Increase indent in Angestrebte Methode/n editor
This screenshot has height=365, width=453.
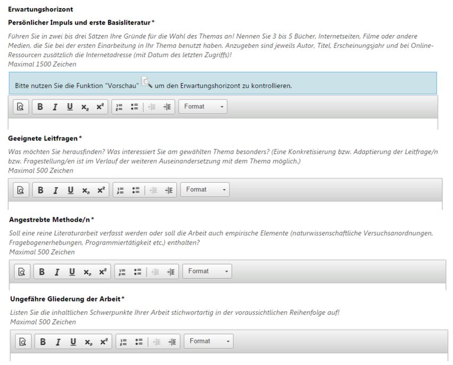[171, 272]
